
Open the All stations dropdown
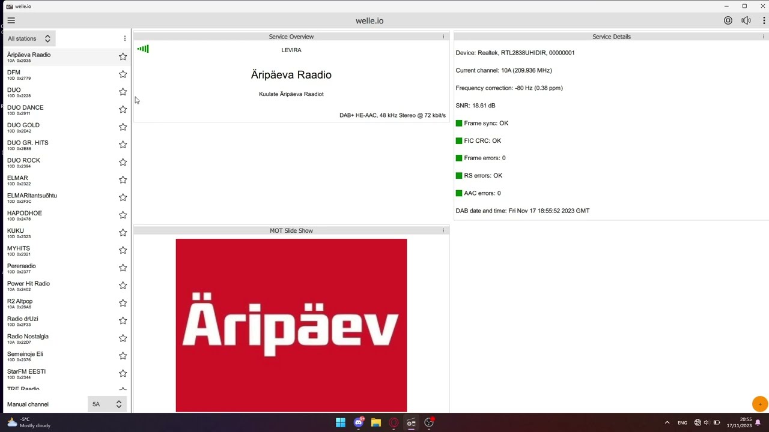pyautogui.click(x=29, y=38)
